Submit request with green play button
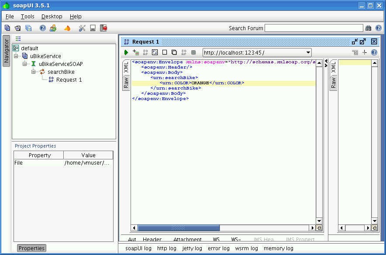Viewport: 386px width, 255px height. tap(126, 52)
